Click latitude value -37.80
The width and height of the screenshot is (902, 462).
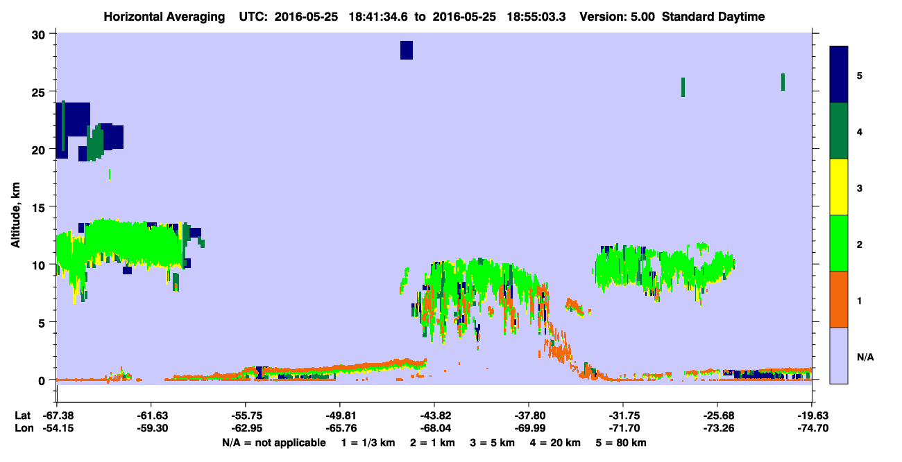coord(529,416)
